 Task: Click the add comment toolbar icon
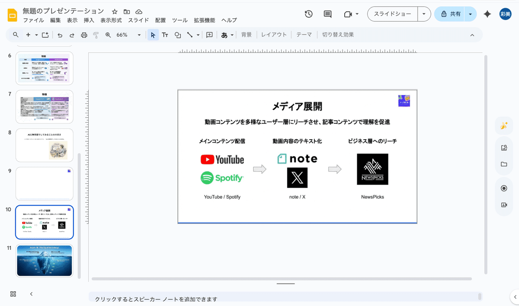209,35
